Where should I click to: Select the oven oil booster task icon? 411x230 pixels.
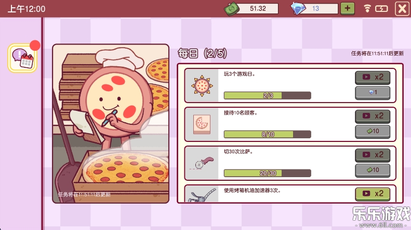tap(202, 195)
